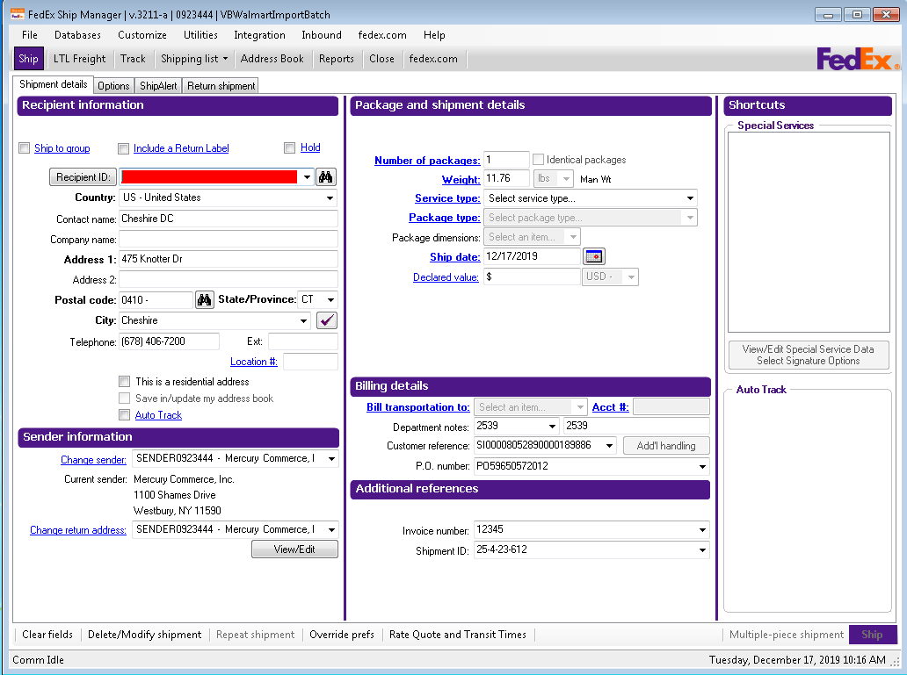Image resolution: width=907 pixels, height=675 pixels.
Task: Click the purple Ship button at bottom right
Action: pos(873,635)
